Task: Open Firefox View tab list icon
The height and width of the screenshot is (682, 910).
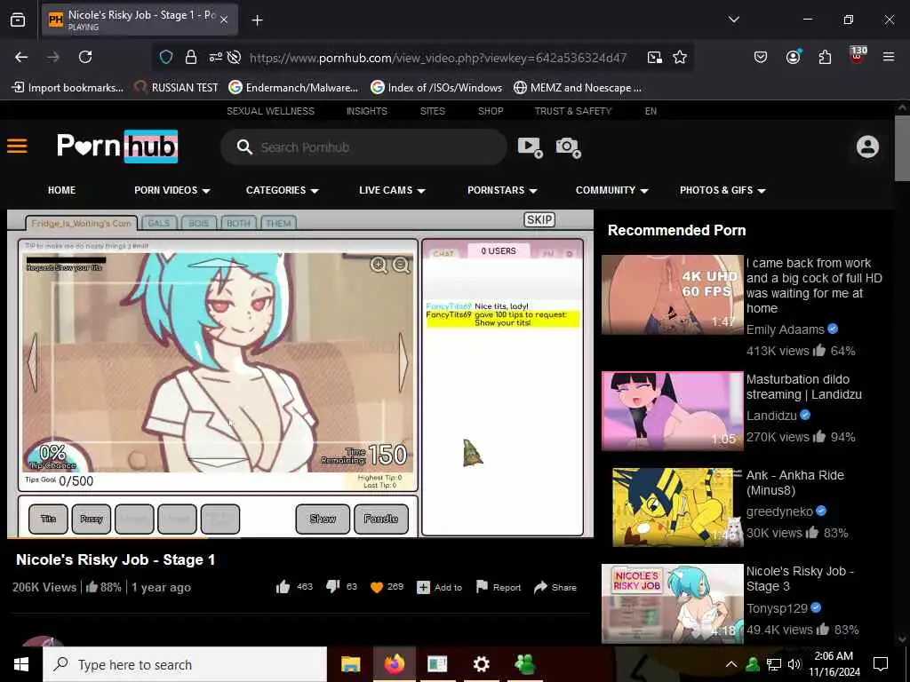Action: pyautogui.click(x=18, y=20)
